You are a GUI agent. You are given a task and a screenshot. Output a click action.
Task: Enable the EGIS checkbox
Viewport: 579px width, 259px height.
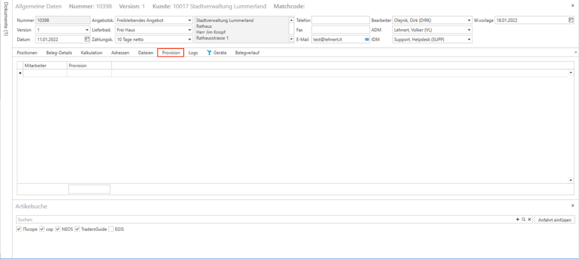pos(111,229)
